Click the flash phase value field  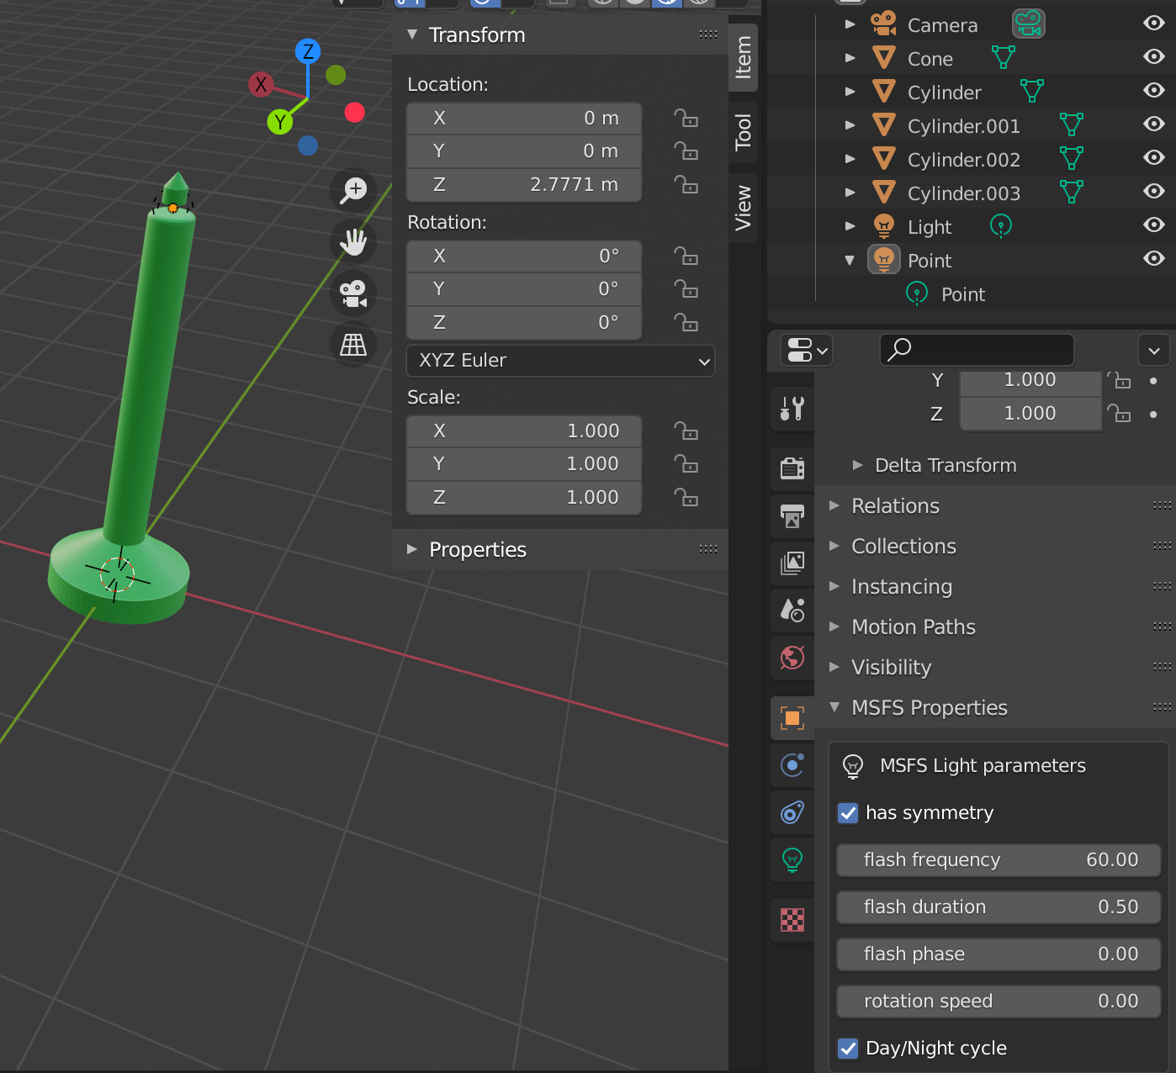pyautogui.click(x=999, y=954)
